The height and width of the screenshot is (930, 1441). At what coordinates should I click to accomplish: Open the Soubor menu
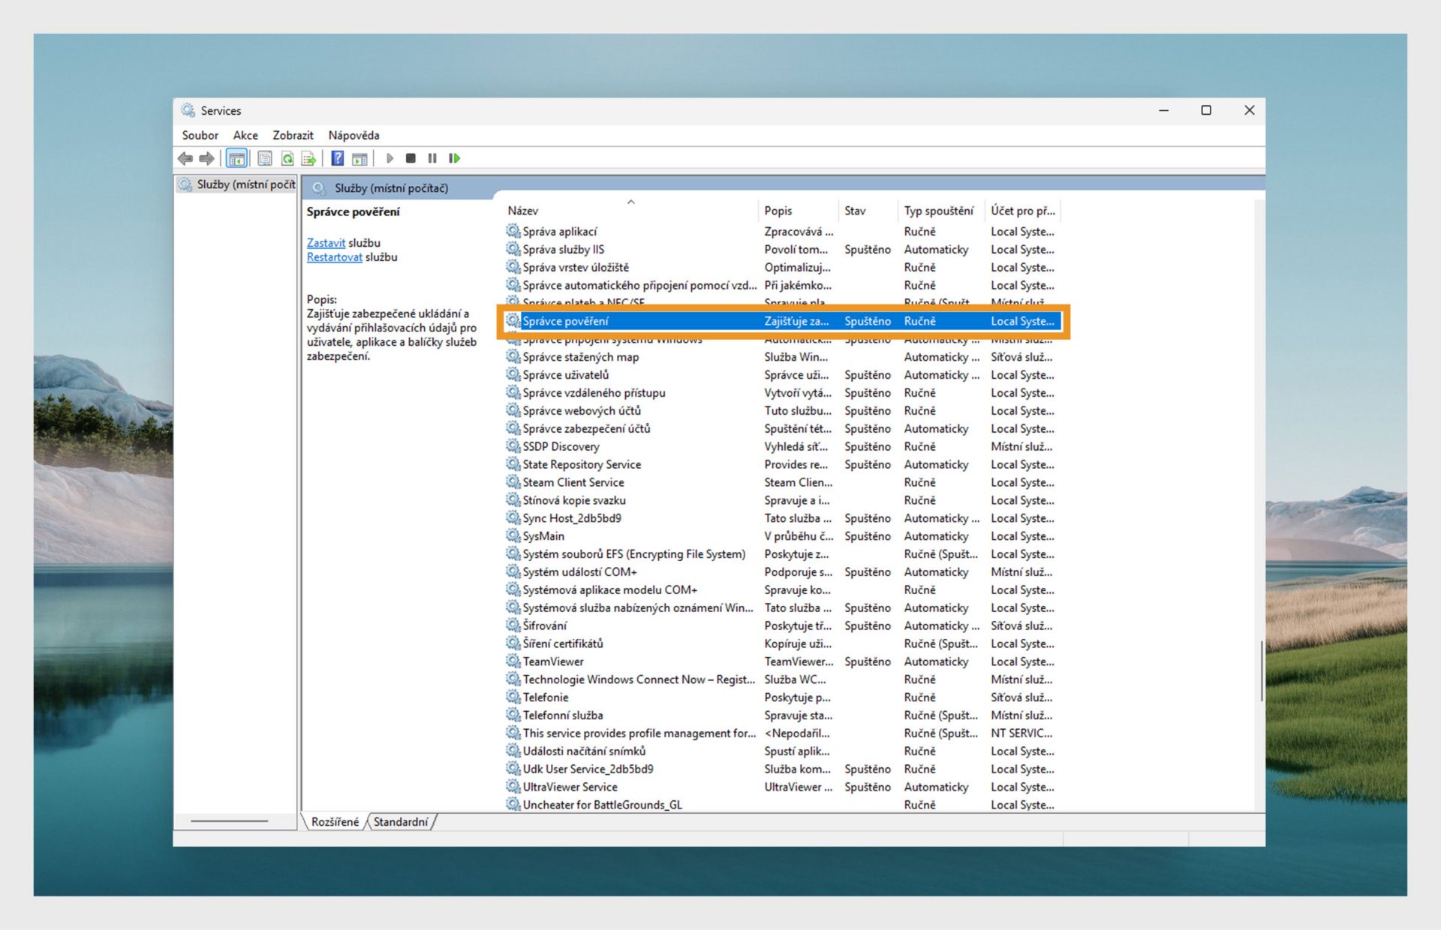pyautogui.click(x=200, y=135)
